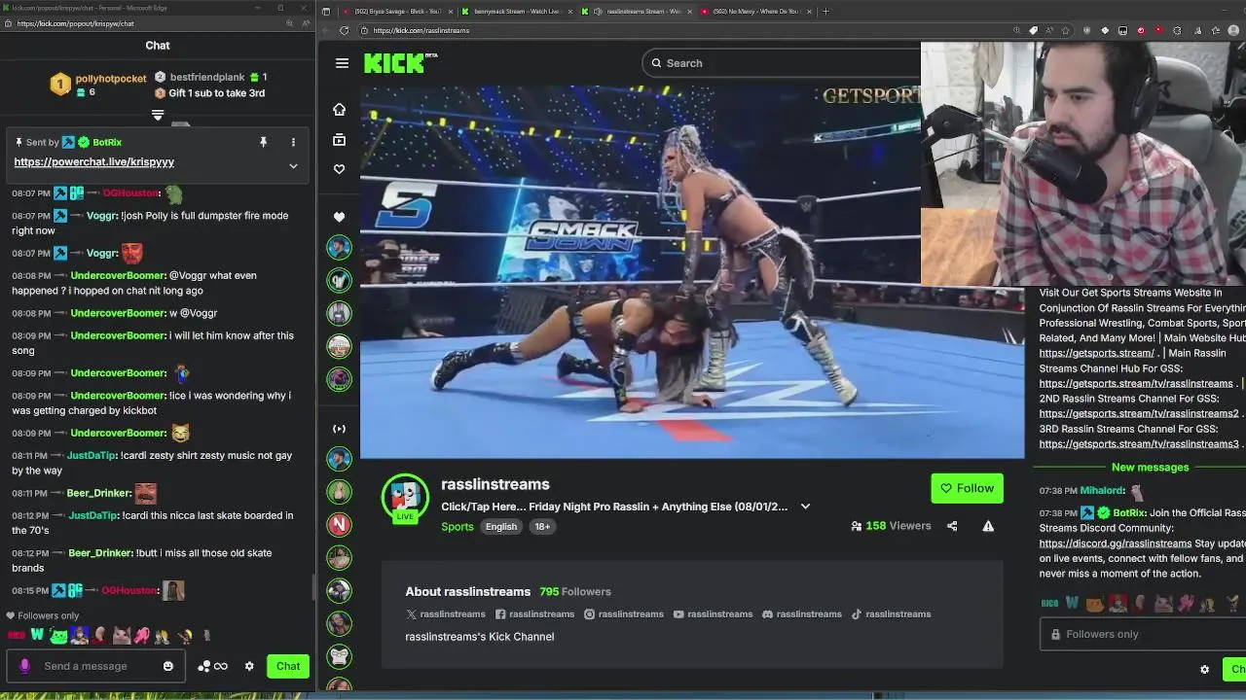Switch to No Mercy browser tab
Image resolution: width=1246 pixels, height=700 pixels.
[755, 12]
